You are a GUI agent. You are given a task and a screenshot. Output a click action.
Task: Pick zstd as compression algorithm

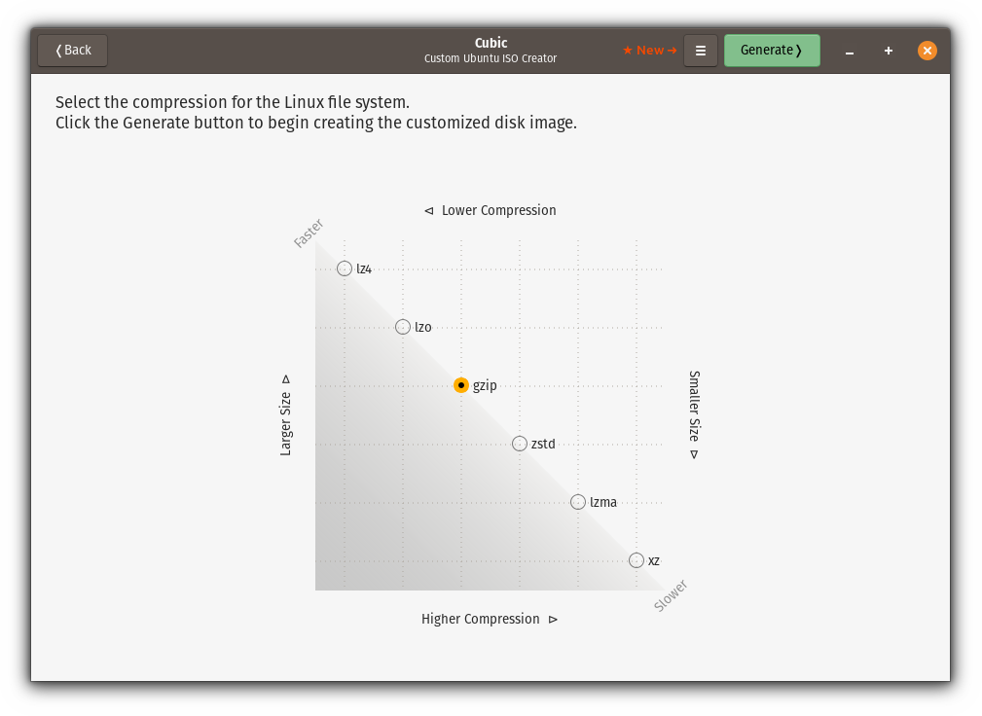(520, 444)
